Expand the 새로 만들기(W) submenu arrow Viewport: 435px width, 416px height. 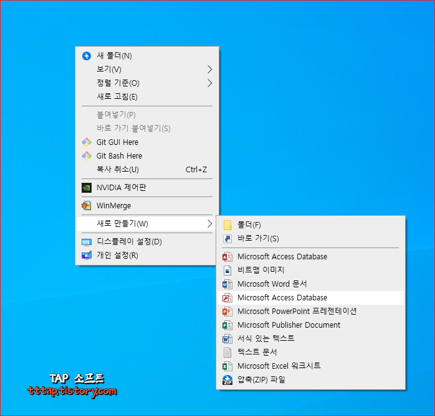pyautogui.click(x=210, y=224)
